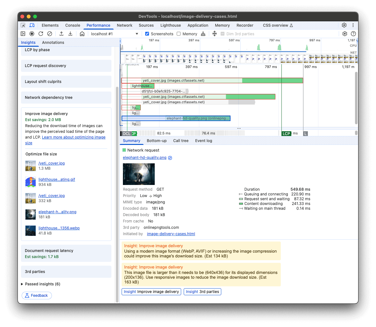This screenshot has width=376, height=327.
Task: Uncheck the Screenshots checkbox
Action: (147, 33)
